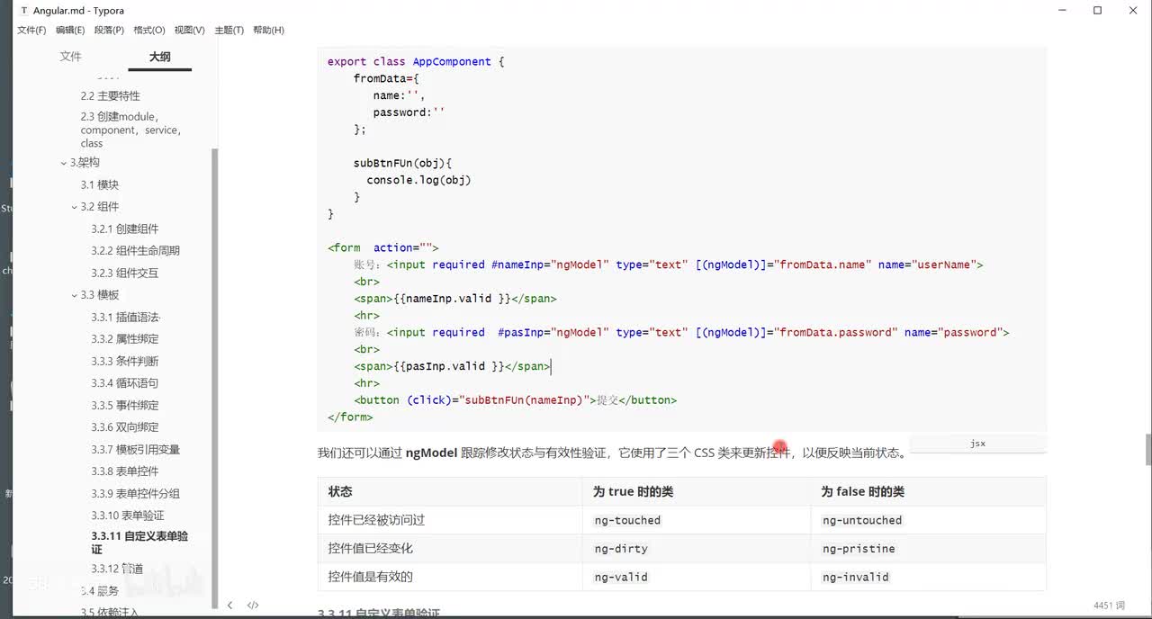Toggle source code mode icon
The height and width of the screenshot is (619, 1152).
coord(253,606)
